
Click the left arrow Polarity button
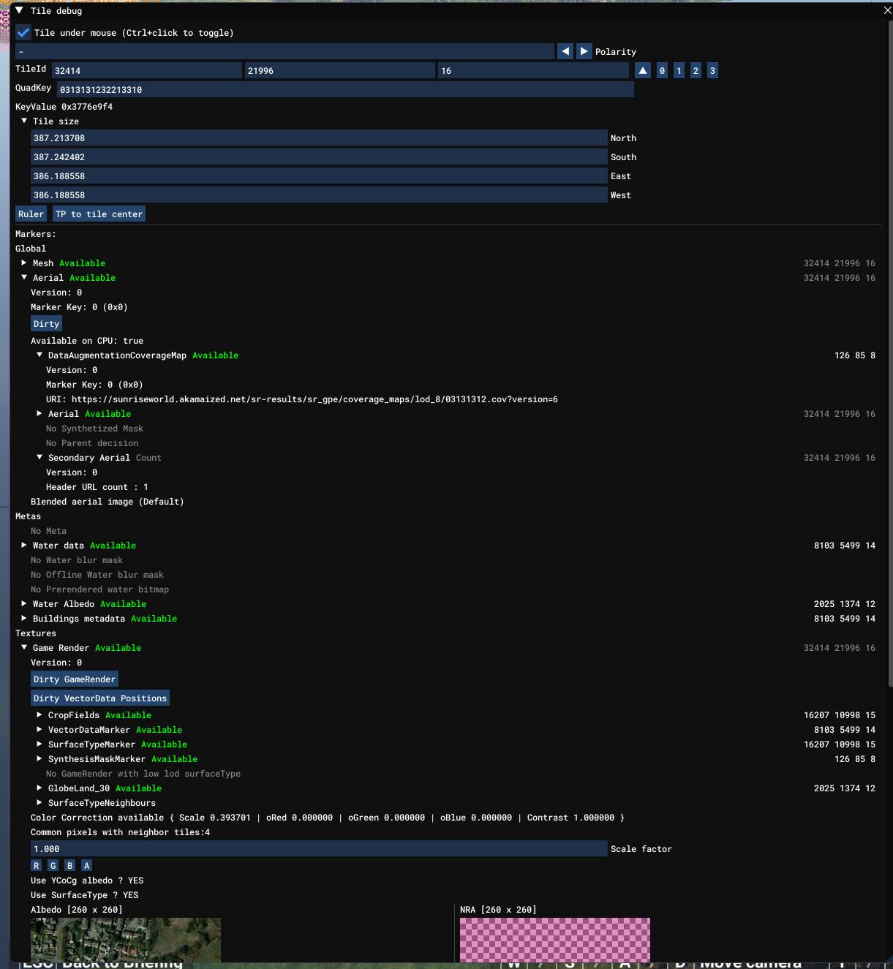click(565, 51)
